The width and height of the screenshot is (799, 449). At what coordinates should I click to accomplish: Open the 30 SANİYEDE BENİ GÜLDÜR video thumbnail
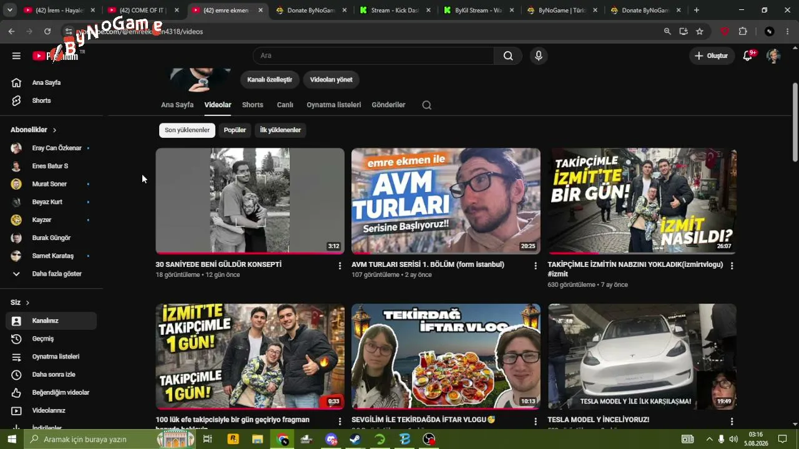250,201
